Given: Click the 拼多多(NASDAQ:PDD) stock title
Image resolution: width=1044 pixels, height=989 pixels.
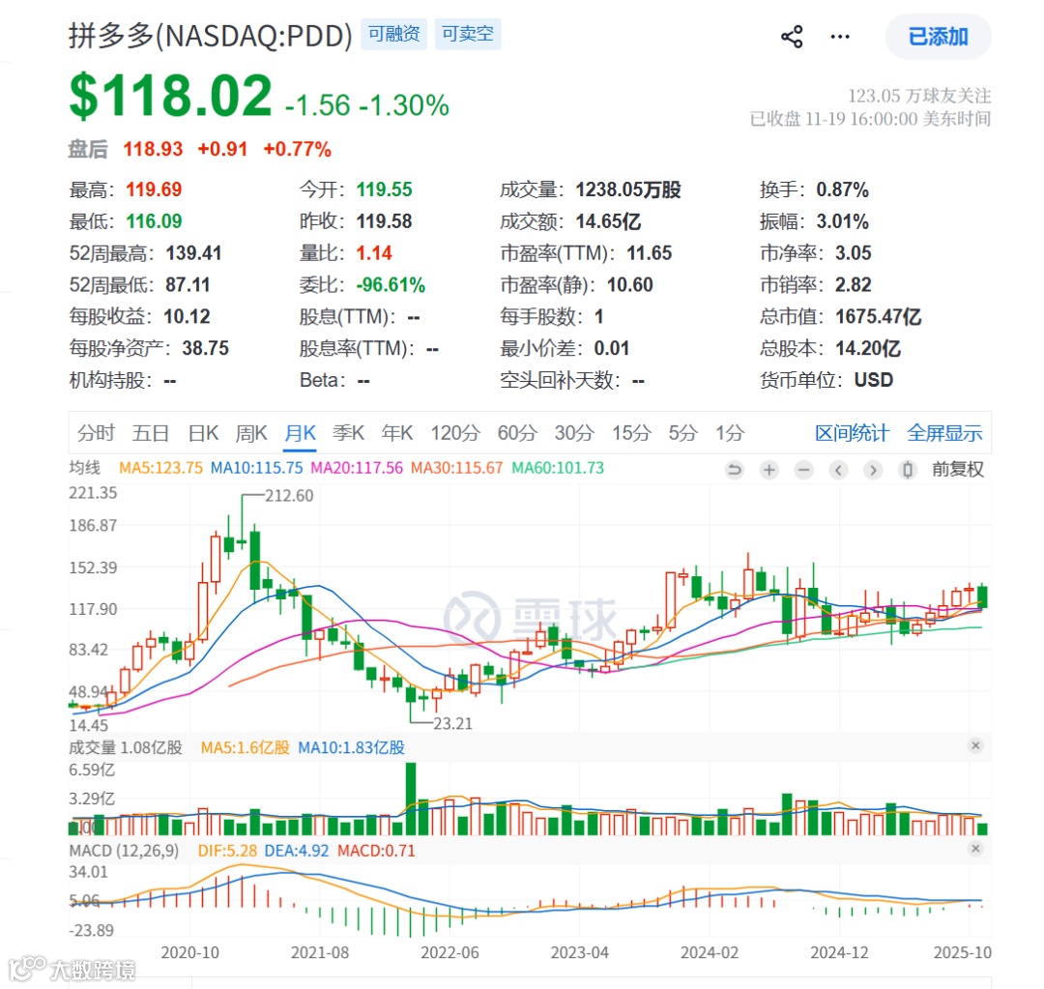Looking at the screenshot, I should 211,36.
